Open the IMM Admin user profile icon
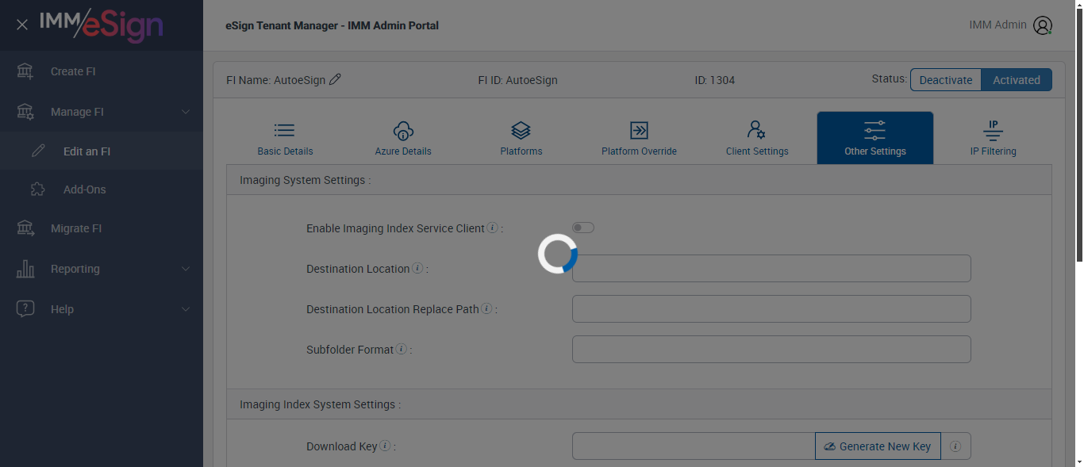Image resolution: width=1084 pixels, height=467 pixels. tap(1043, 25)
